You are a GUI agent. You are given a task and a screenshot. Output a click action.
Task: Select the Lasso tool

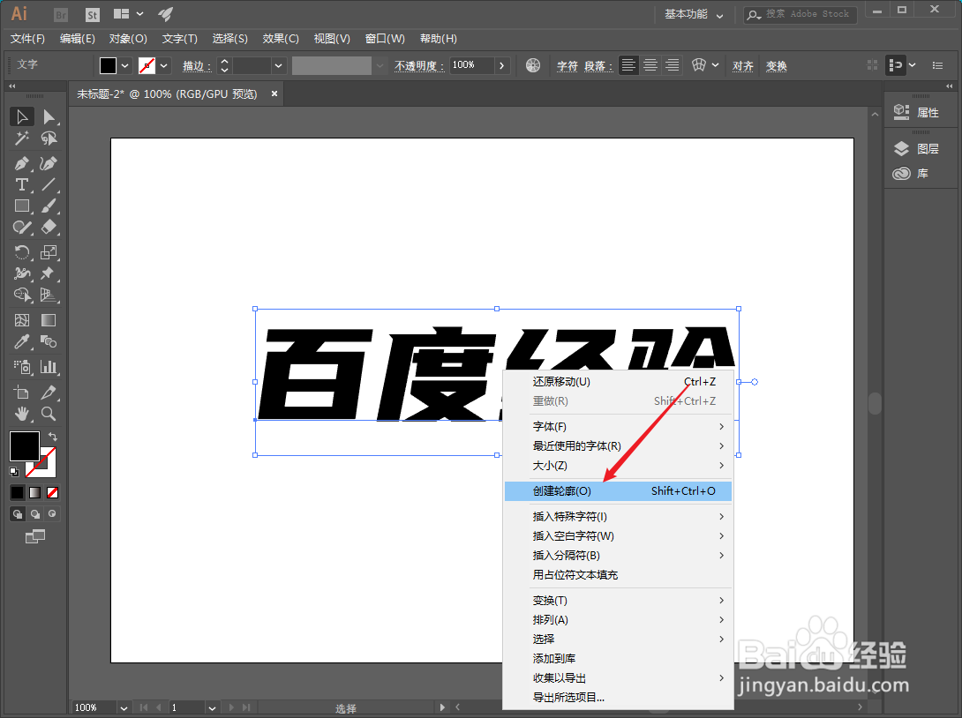(49, 138)
